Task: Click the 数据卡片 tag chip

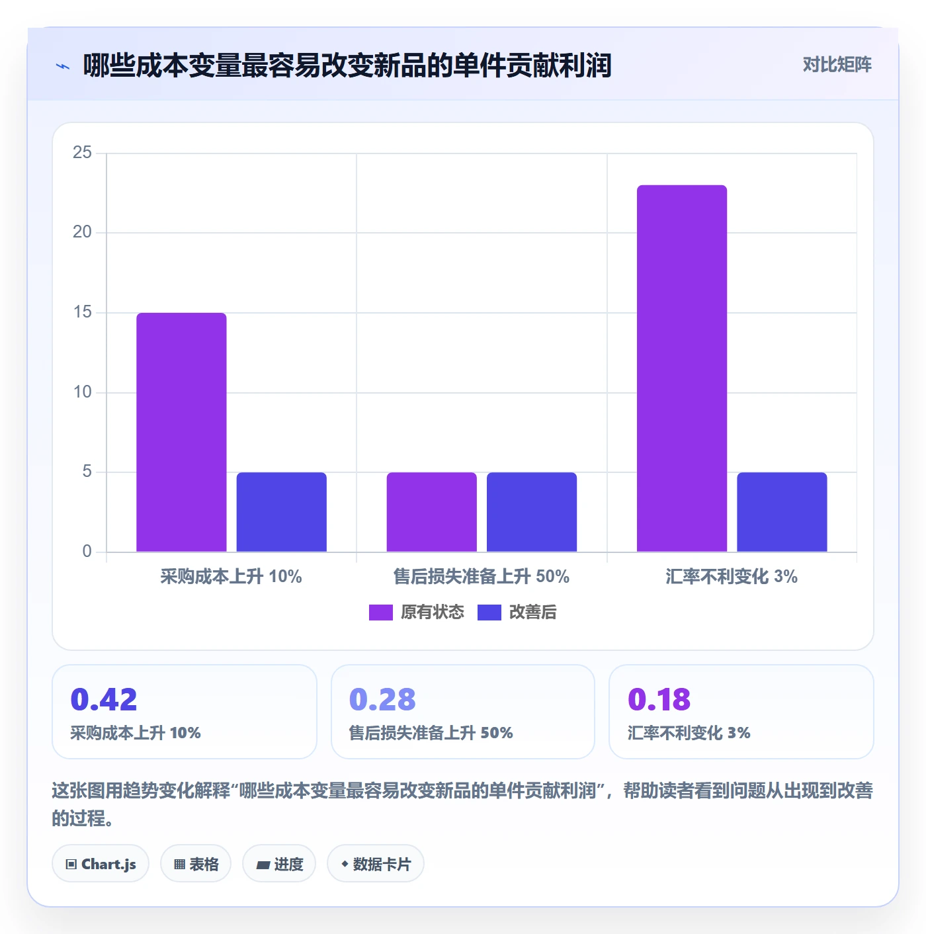Action: pos(376,864)
